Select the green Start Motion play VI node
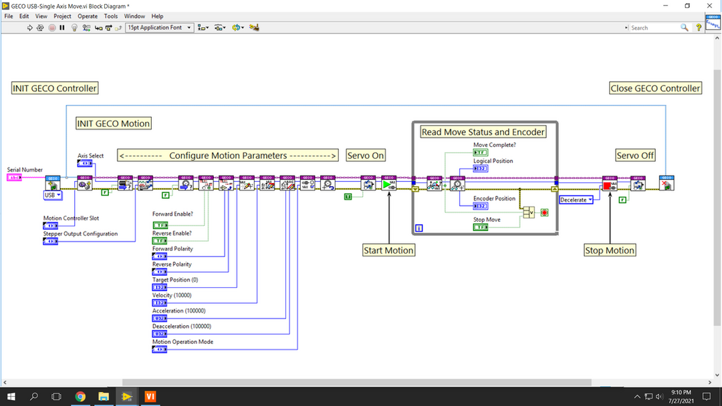Image resolution: width=722 pixels, height=406 pixels. (x=389, y=183)
